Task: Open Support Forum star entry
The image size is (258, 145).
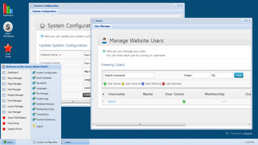Action: tap(15, 129)
